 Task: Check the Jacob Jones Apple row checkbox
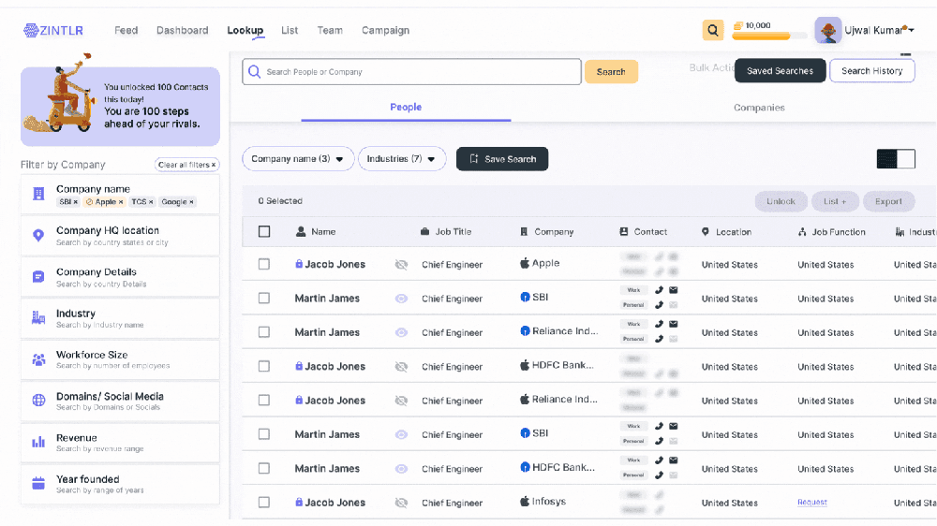coord(264,264)
